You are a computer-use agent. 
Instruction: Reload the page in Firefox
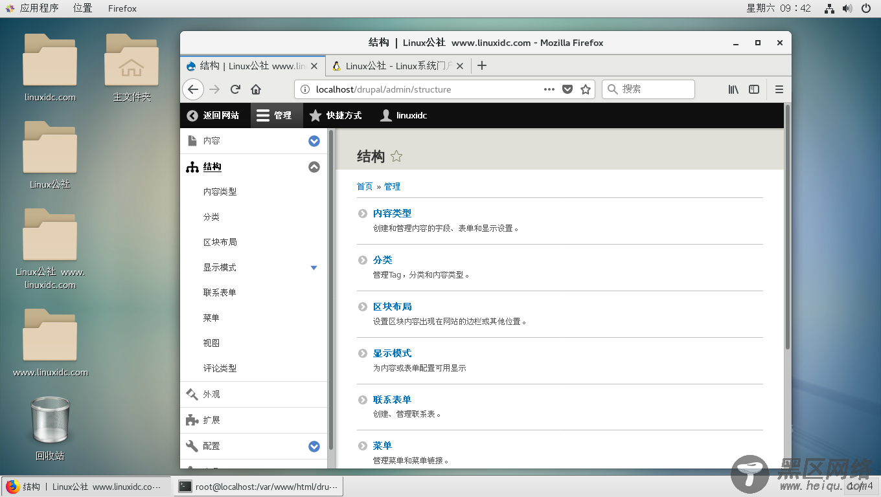(x=236, y=89)
